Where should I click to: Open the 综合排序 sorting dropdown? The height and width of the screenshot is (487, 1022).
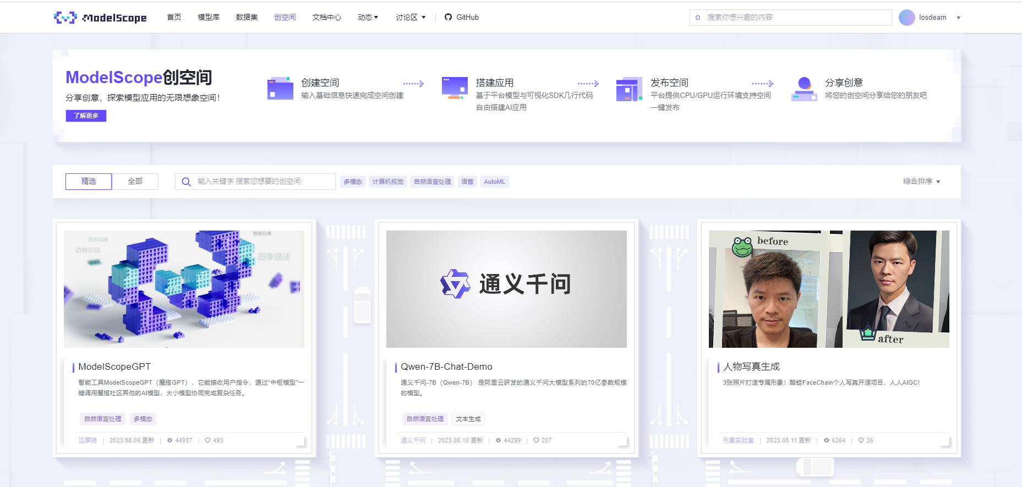point(921,182)
